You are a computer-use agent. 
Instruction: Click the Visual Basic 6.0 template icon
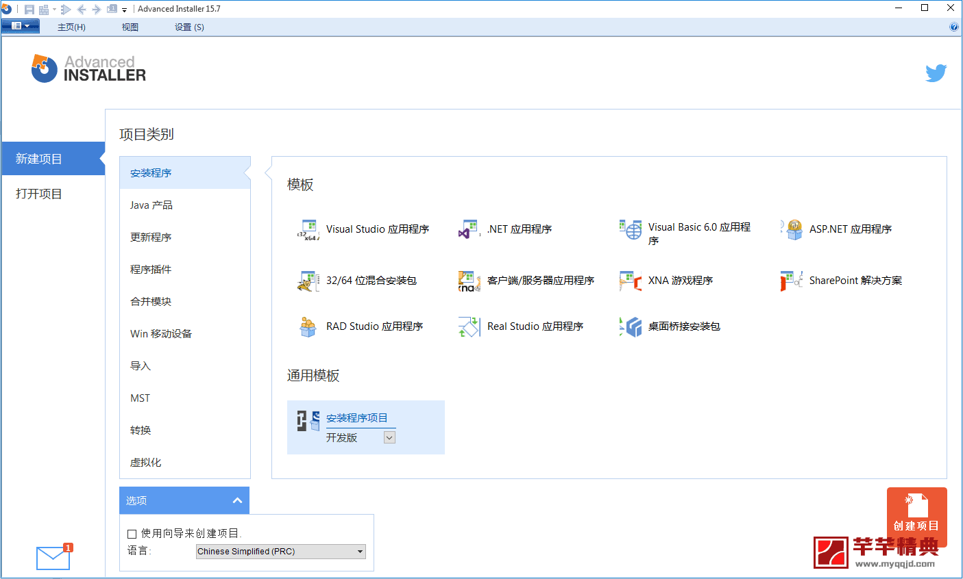click(x=631, y=230)
